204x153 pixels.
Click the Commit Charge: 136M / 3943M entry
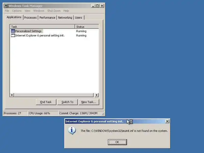click(x=80, y=113)
